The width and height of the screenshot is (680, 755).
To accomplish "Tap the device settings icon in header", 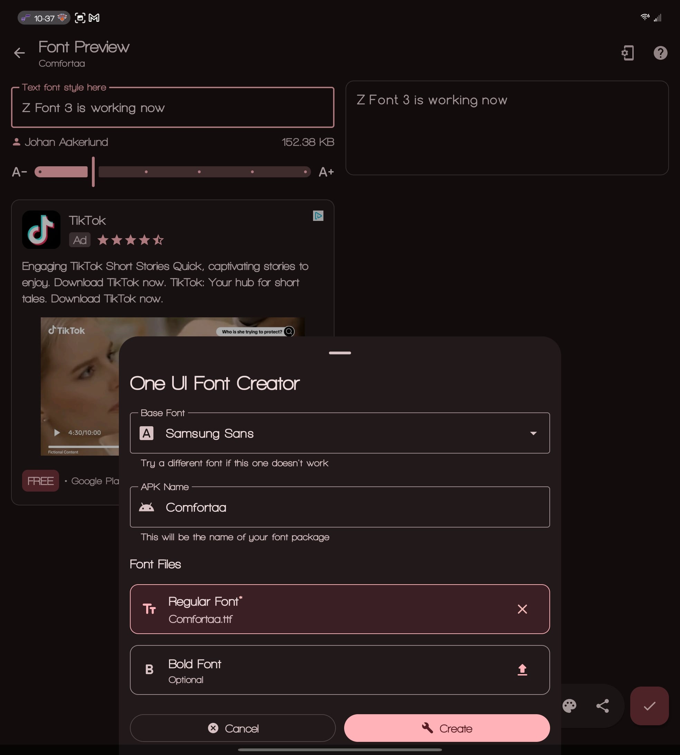I will tap(628, 53).
